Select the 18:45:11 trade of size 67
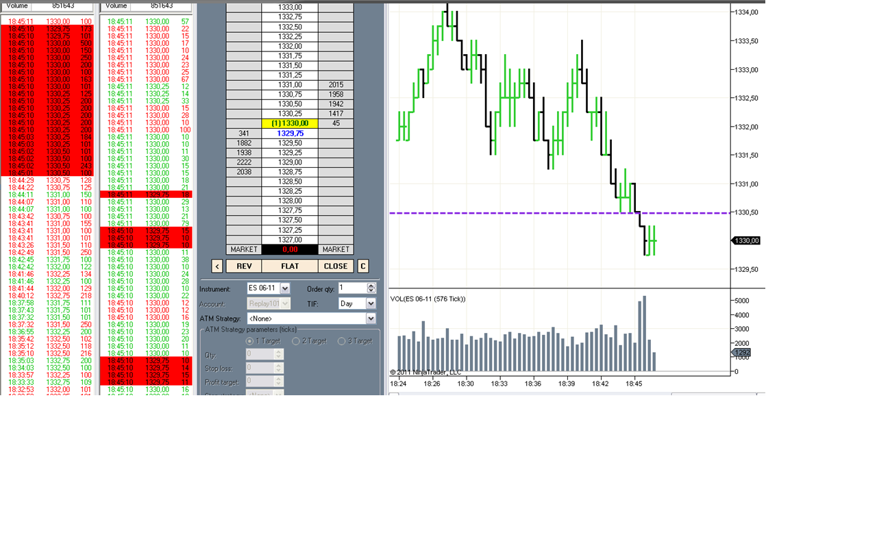Viewport: 877px width, 548px height. [147, 79]
